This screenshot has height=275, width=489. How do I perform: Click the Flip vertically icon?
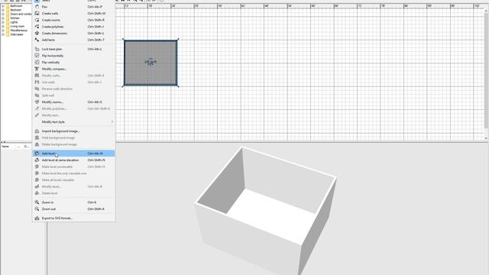tap(37, 63)
